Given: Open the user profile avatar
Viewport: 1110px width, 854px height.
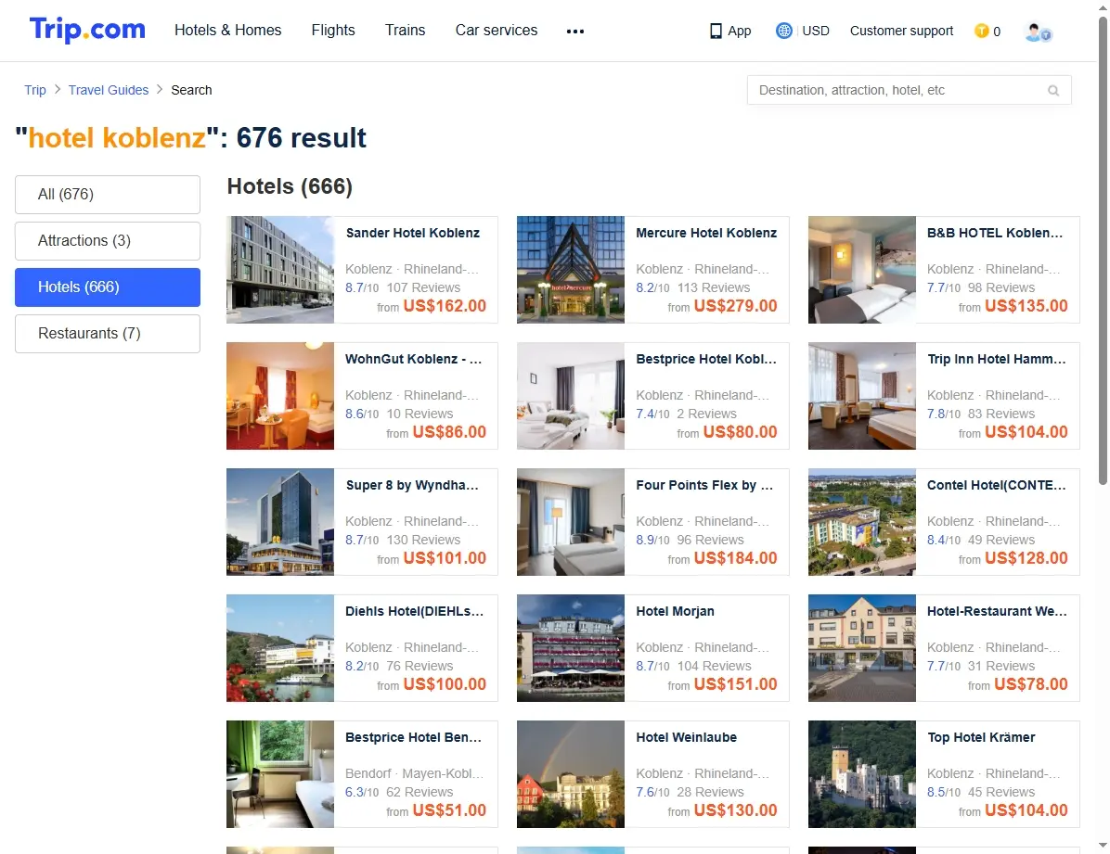Looking at the screenshot, I should click(1039, 32).
